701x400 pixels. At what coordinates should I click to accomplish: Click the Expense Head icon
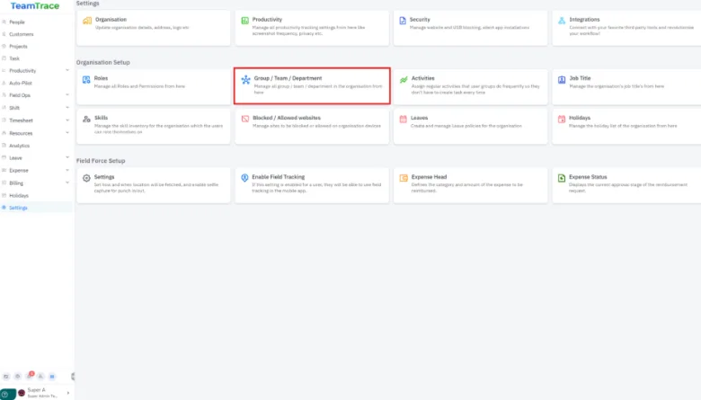click(404, 179)
